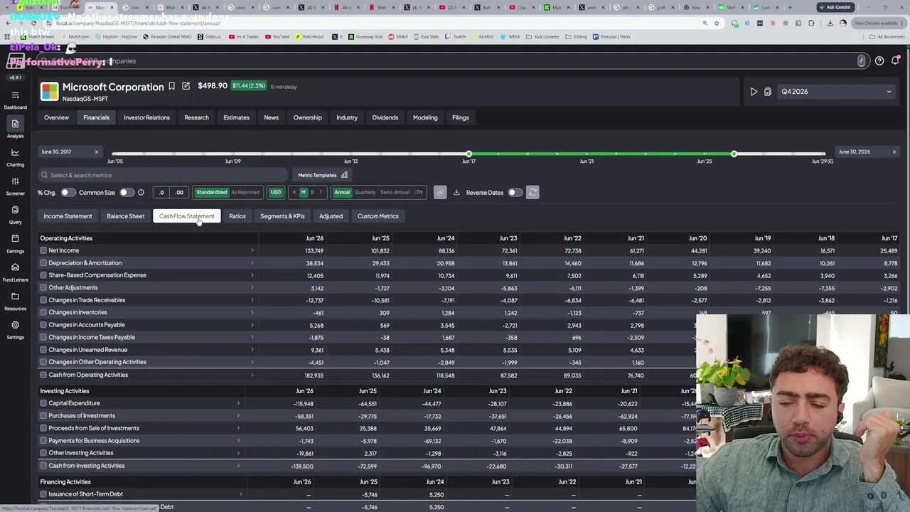Open the Charting sidebar icon
The image size is (910, 512).
[15, 153]
